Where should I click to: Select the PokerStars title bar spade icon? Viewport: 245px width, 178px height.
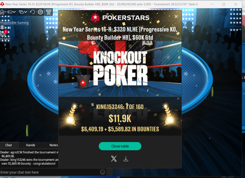coord(2,4)
